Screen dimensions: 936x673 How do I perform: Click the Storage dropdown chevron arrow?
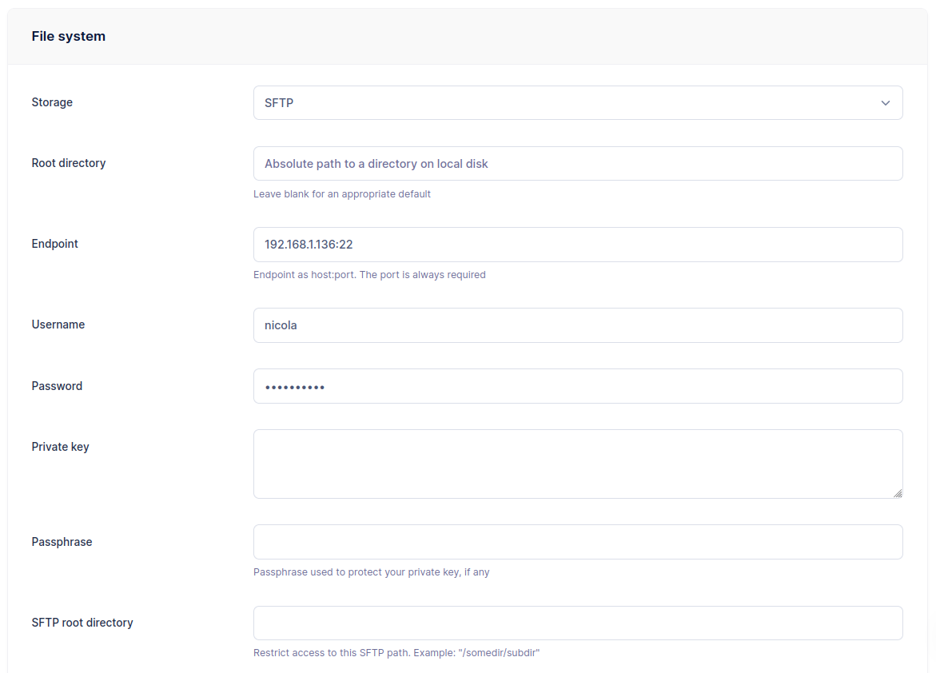pyautogui.click(x=885, y=102)
